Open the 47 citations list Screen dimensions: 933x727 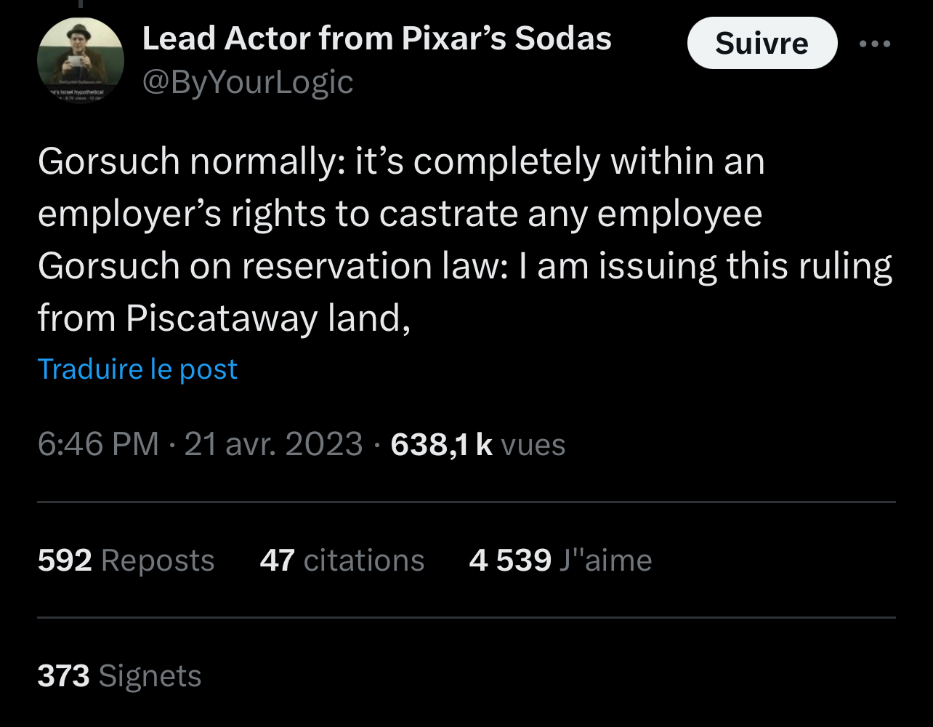point(342,561)
